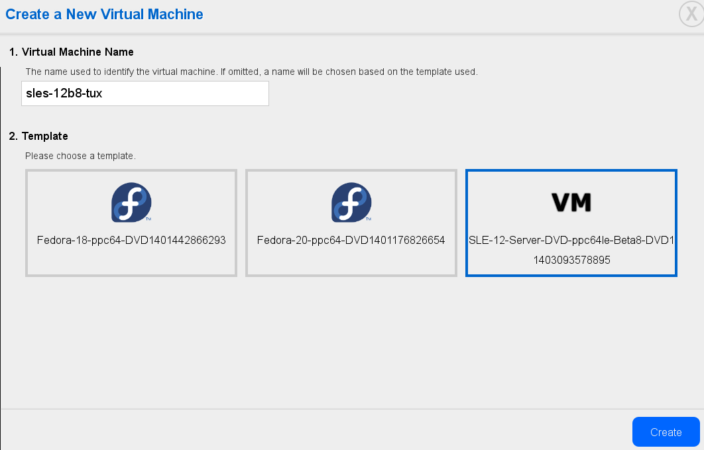Click the Please choose a template text

80,156
